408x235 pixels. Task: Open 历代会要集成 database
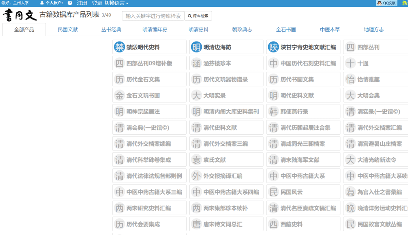coord(149,224)
